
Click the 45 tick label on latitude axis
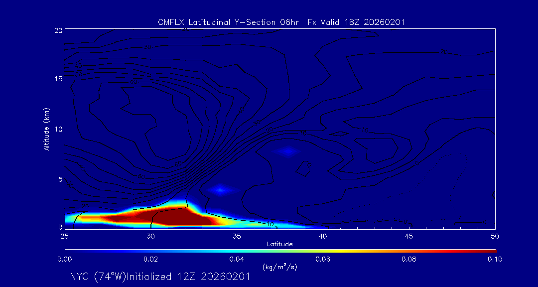(409, 236)
